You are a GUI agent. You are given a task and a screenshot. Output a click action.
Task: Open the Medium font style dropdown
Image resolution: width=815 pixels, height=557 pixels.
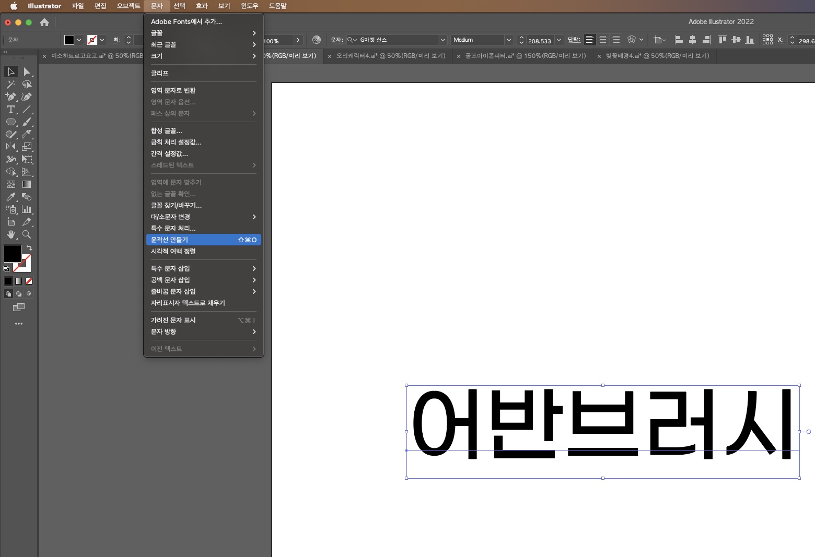coord(508,40)
